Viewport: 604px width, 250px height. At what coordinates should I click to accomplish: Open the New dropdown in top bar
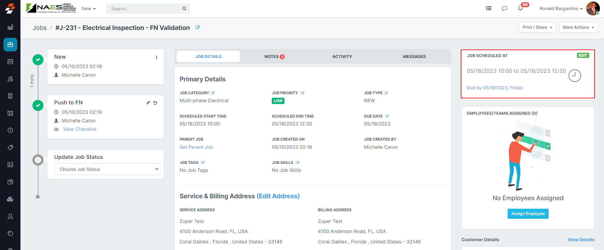pyautogui.click(x=88, y=9)
